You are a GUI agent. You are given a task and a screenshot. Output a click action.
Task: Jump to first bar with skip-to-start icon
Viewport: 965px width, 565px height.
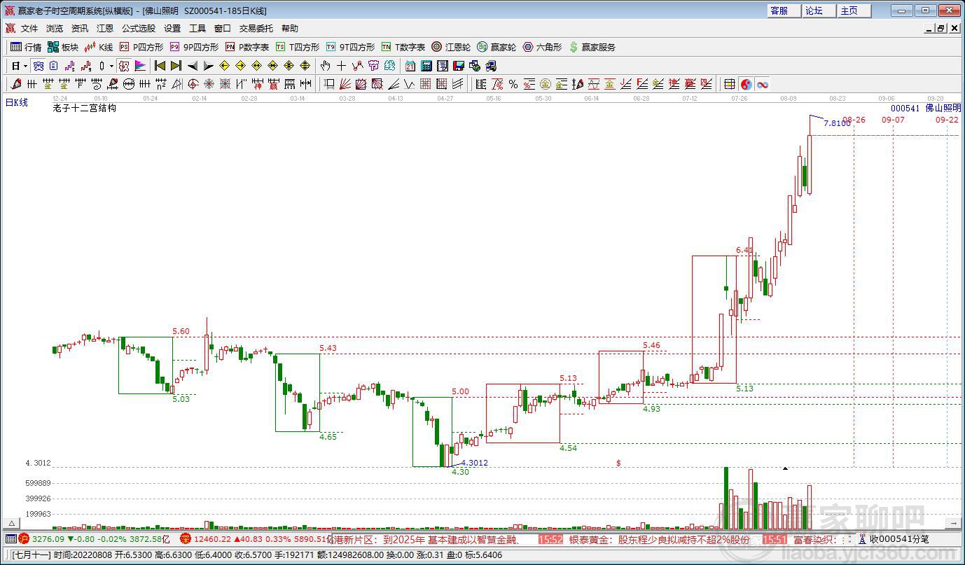click(x=160, y=66)
